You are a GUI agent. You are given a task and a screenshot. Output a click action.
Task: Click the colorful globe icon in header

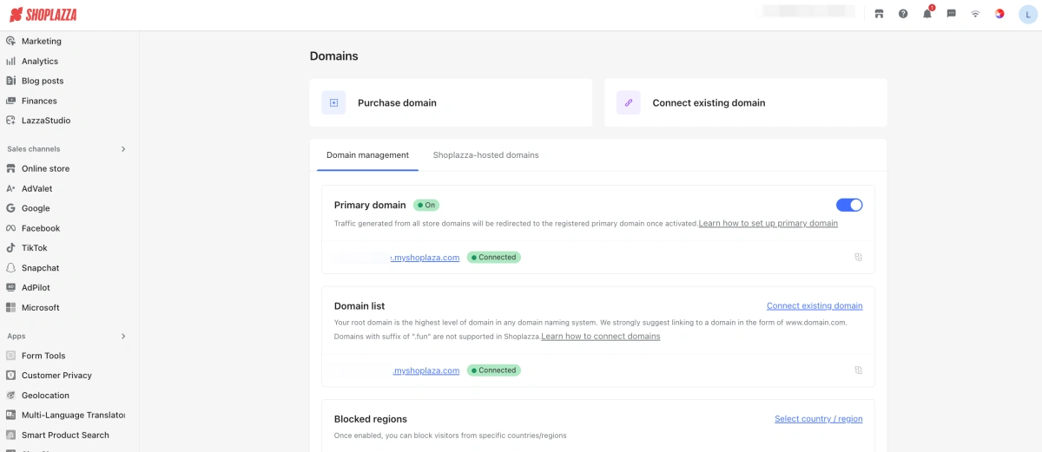coord(999,14)
